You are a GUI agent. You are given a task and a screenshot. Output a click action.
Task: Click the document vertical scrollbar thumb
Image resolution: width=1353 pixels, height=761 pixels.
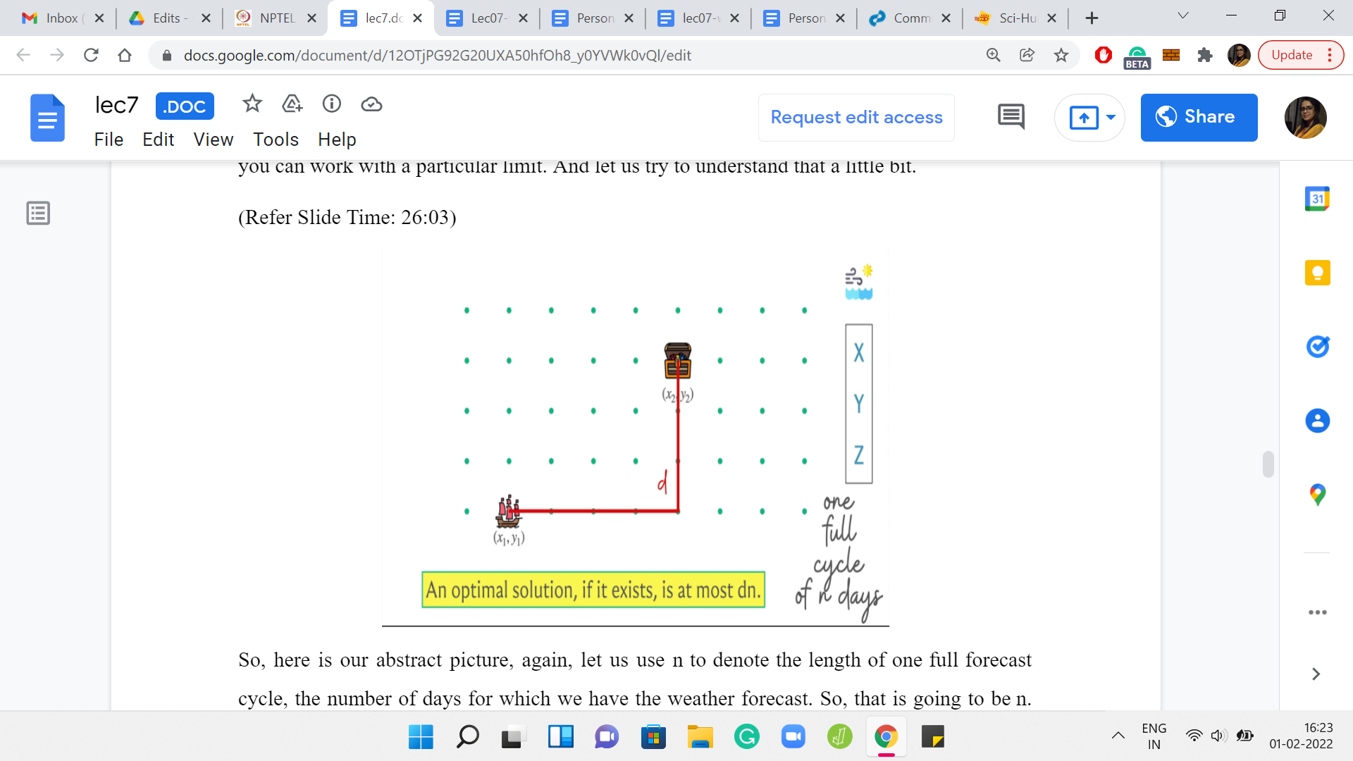1268,464
